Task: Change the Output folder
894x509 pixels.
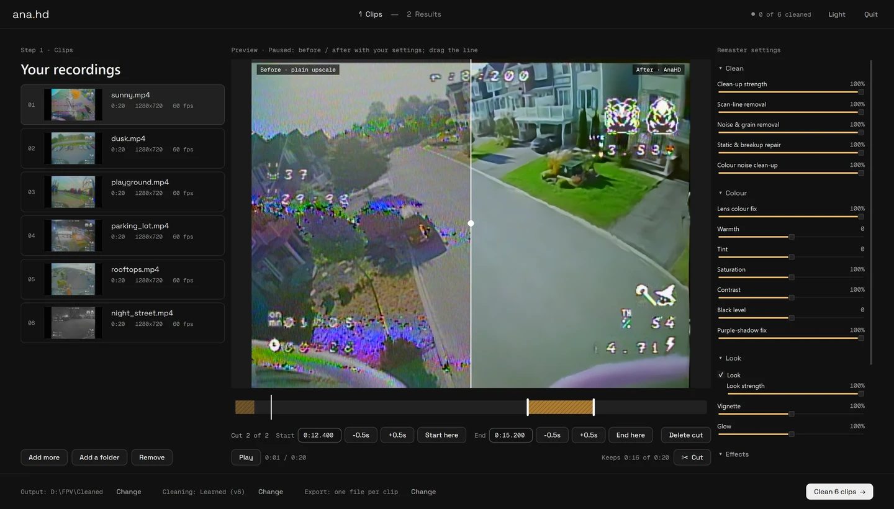Action: click(x=129, y=492)
